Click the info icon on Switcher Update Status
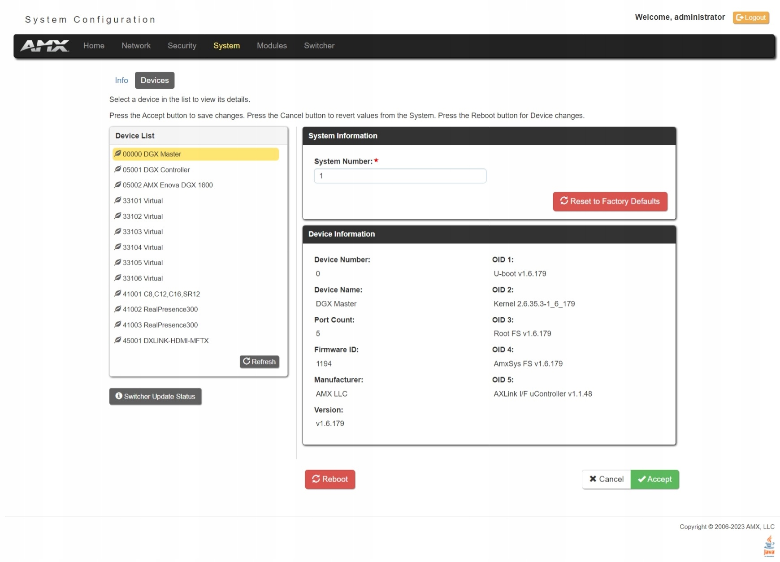 click(x=119, y=396)
